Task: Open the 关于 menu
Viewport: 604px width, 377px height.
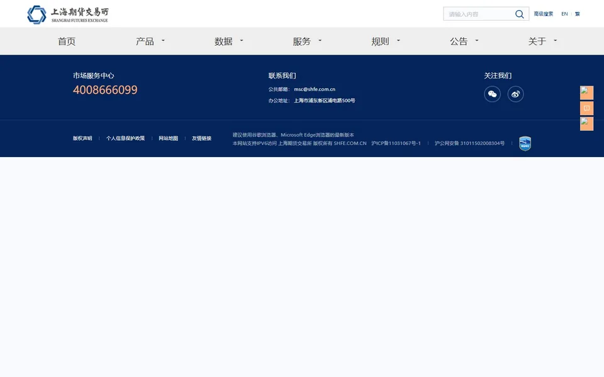Action: (537, 41)
